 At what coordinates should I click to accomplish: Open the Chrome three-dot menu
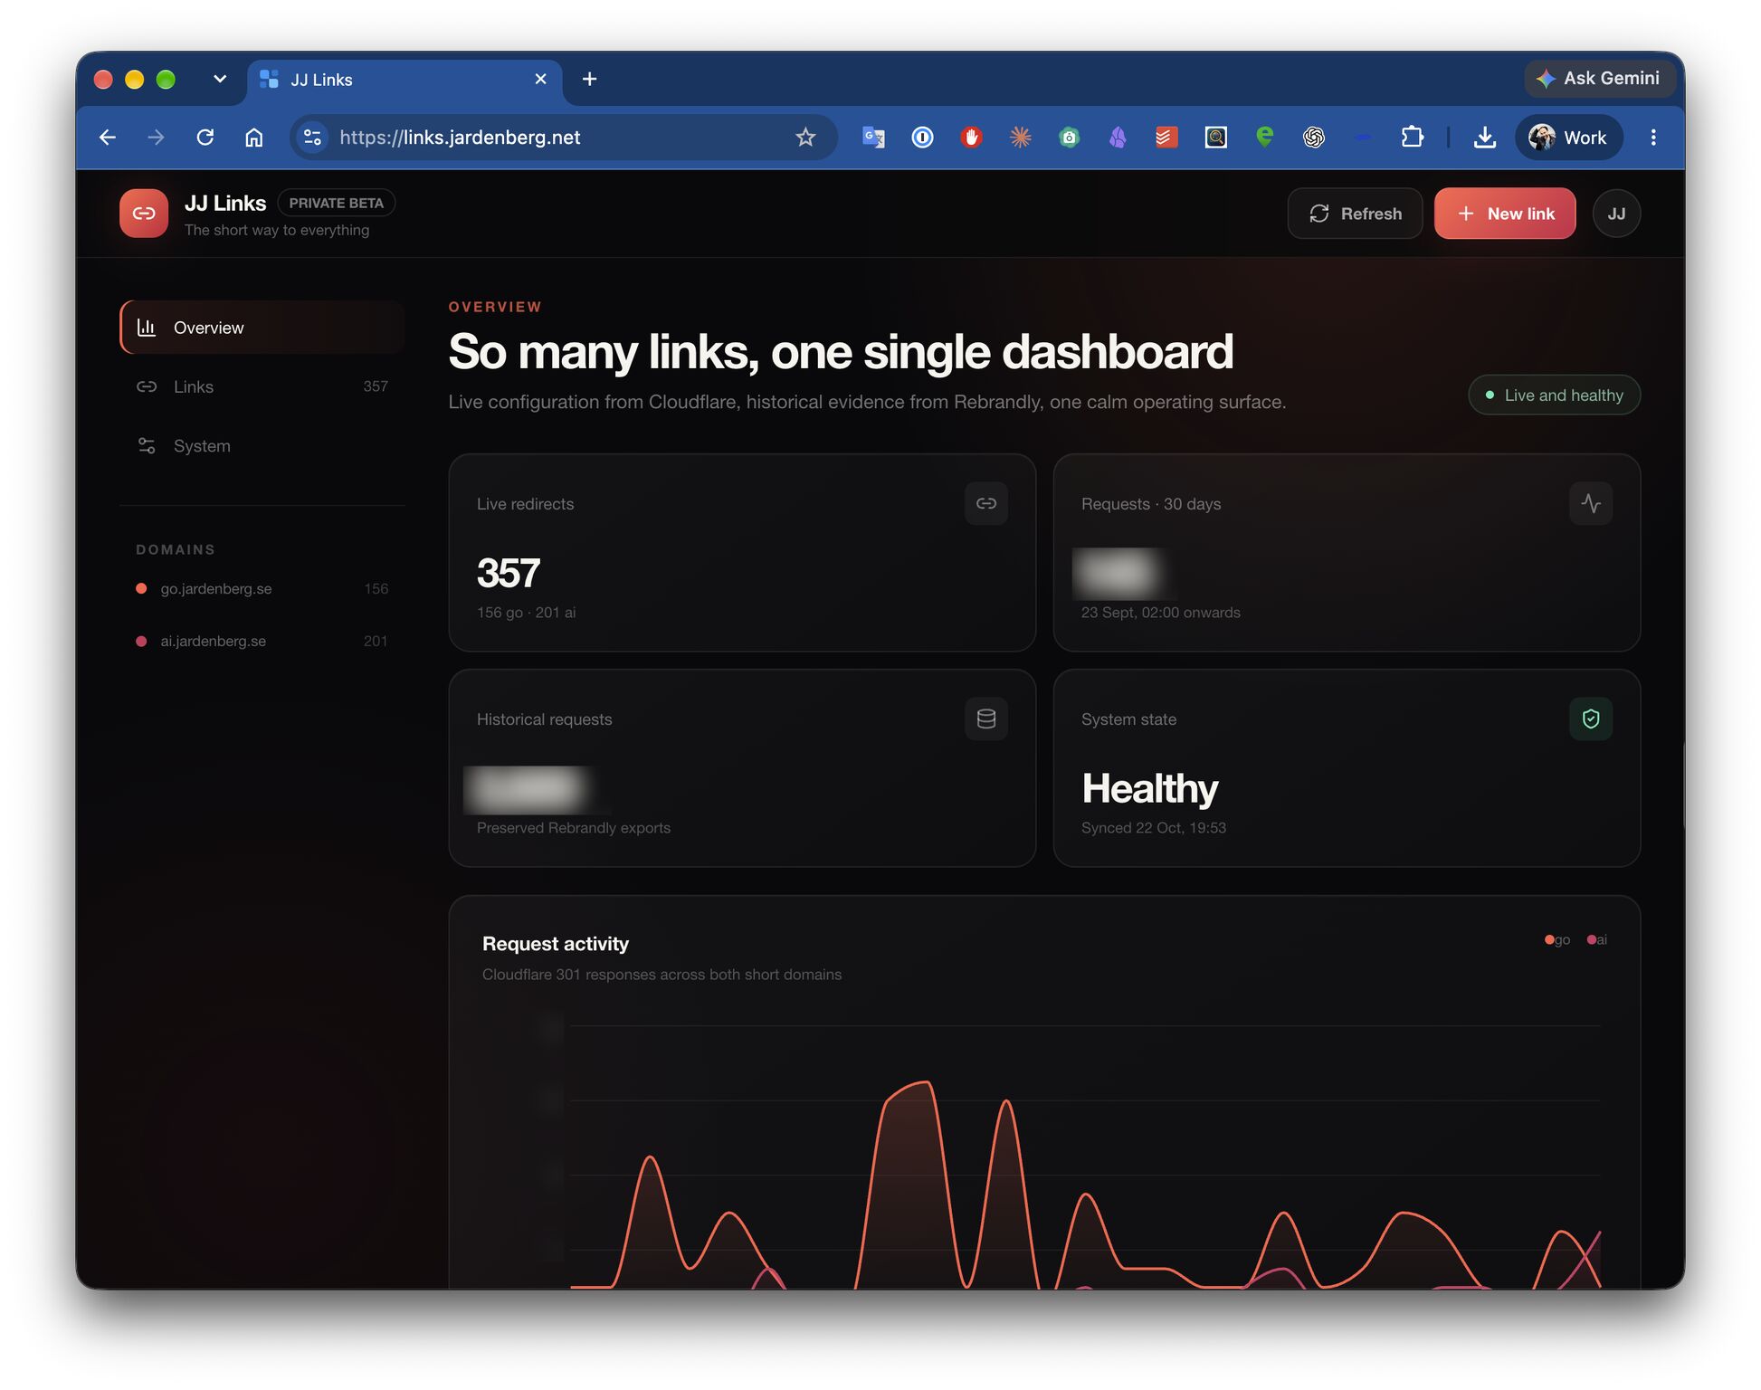pyautogui.click(x=1653, y=138)
